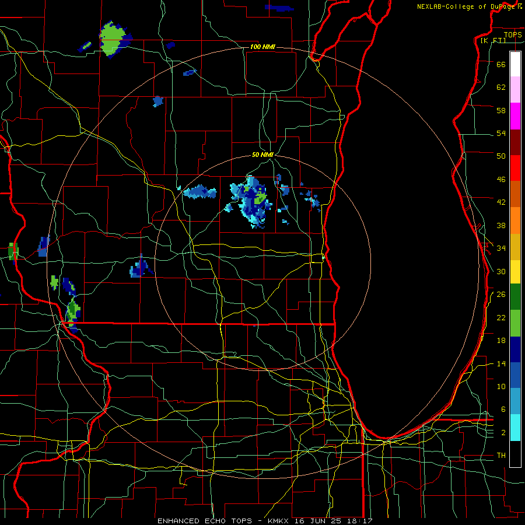This screenshot has height=525, width=525.
Task: Select the "2" legend value
Action: [503, 433]
